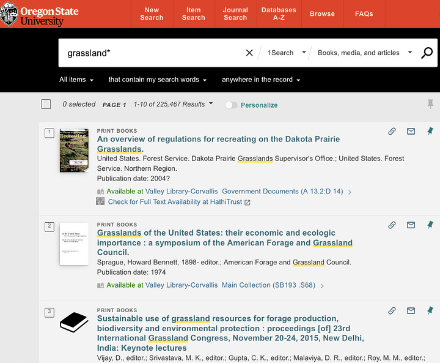440x363 pixels.
Task: Click the Oregon State University logo
Action: coord(40,14)
